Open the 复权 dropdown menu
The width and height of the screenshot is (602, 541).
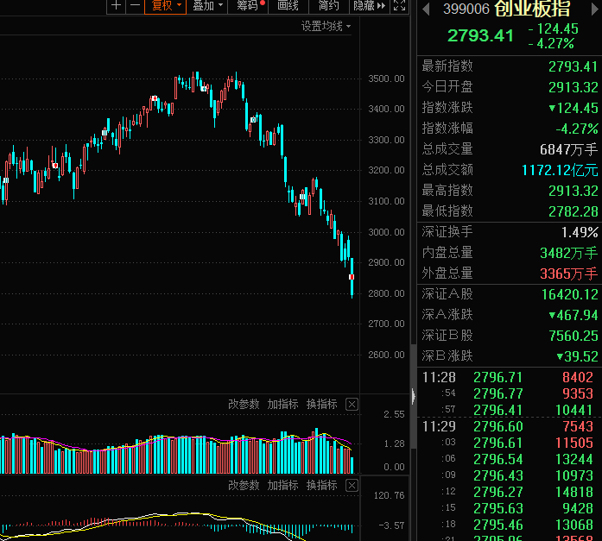[x=165, y=6]
